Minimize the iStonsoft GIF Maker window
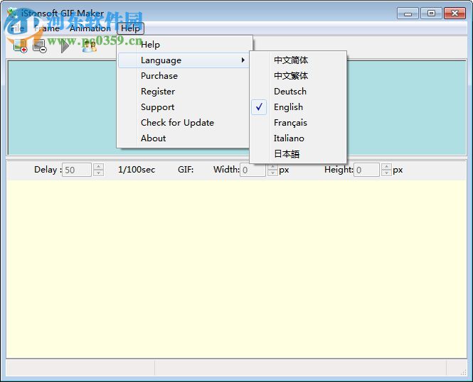 [408, 13]
